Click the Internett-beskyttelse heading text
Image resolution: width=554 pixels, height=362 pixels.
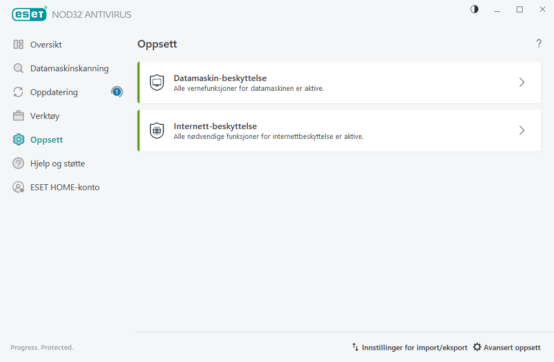[215, 126]
